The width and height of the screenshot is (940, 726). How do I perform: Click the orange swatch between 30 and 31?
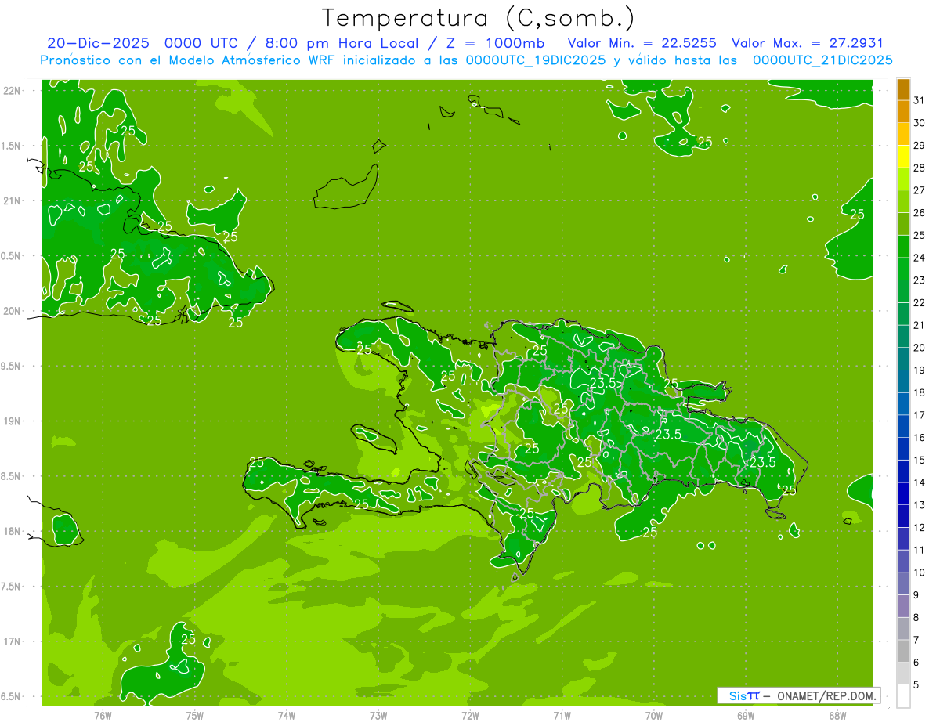click(x=903, y=112)
